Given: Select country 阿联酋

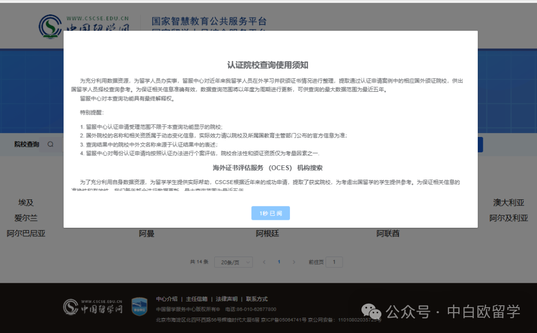Looking at the screenshot, I should pos(388,234).
